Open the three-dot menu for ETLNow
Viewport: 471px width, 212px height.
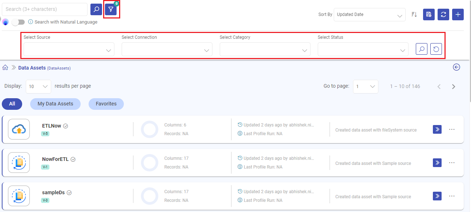click(x=452, y=129)
